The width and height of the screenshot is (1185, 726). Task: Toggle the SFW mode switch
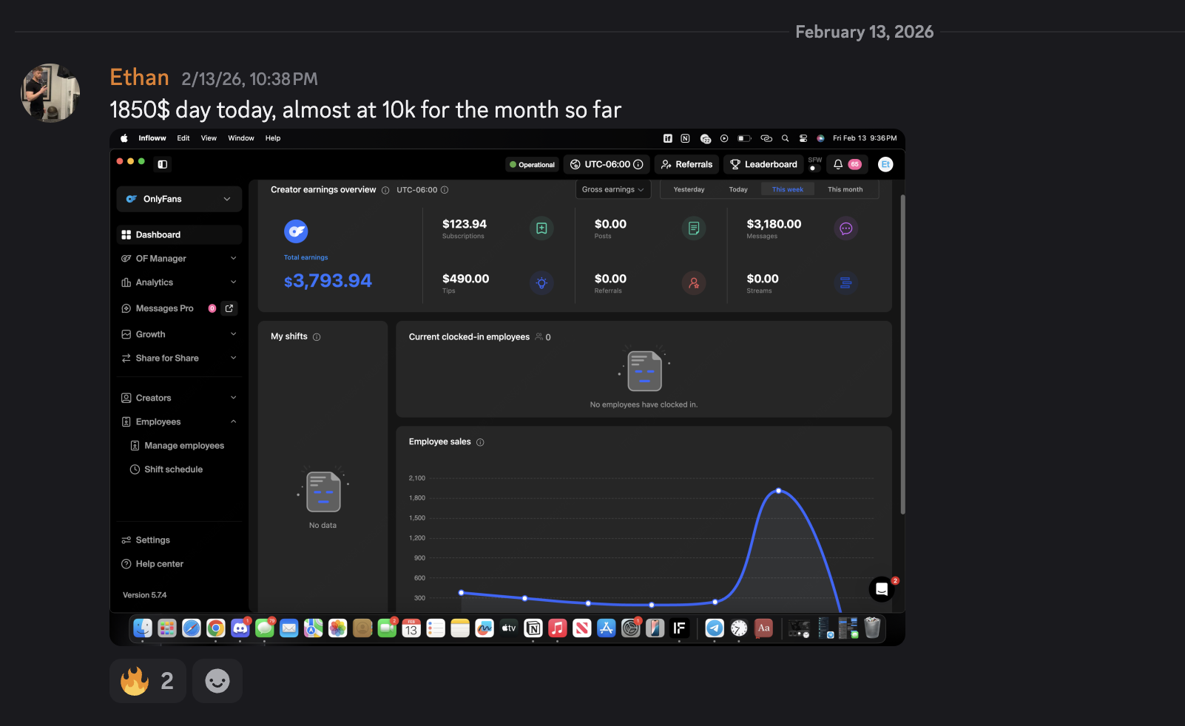814,168
